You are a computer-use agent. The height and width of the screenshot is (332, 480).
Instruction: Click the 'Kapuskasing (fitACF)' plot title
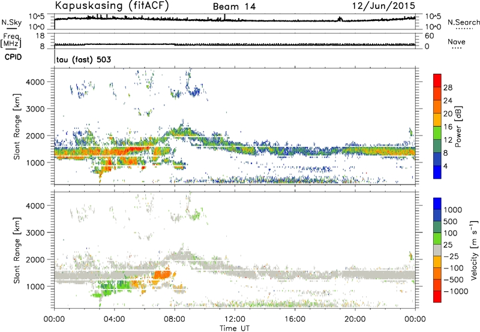112,5
